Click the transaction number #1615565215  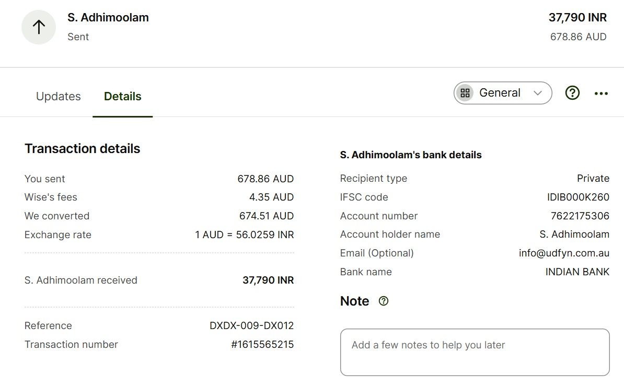262,344
